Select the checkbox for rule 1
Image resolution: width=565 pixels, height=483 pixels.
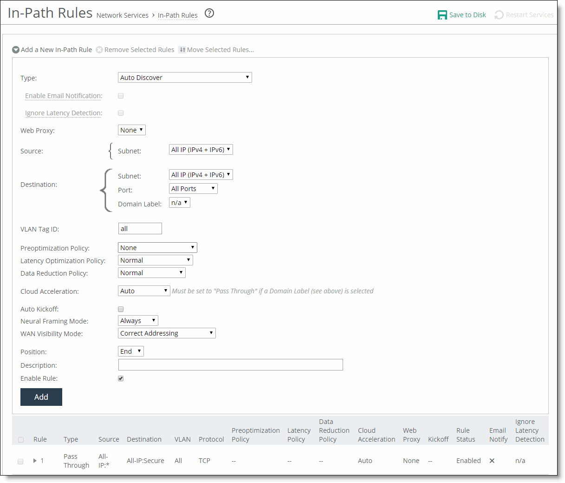(x=20, y=461)
